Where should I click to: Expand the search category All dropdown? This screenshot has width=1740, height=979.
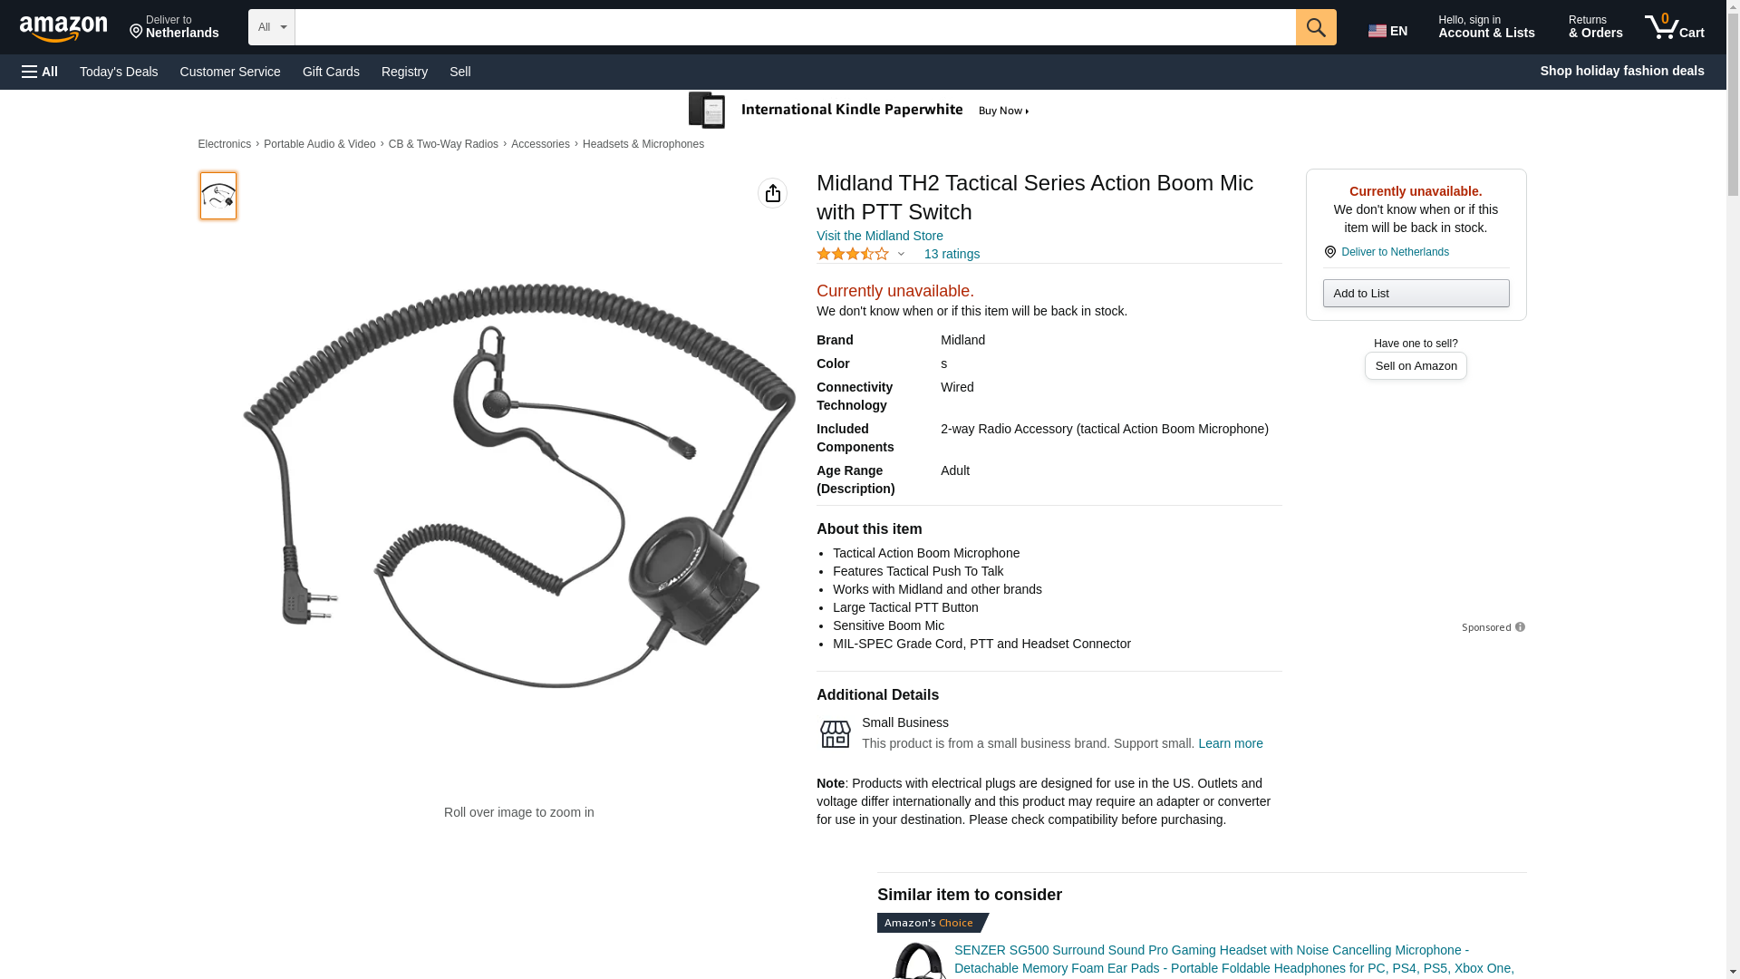[x=271, y=27]
